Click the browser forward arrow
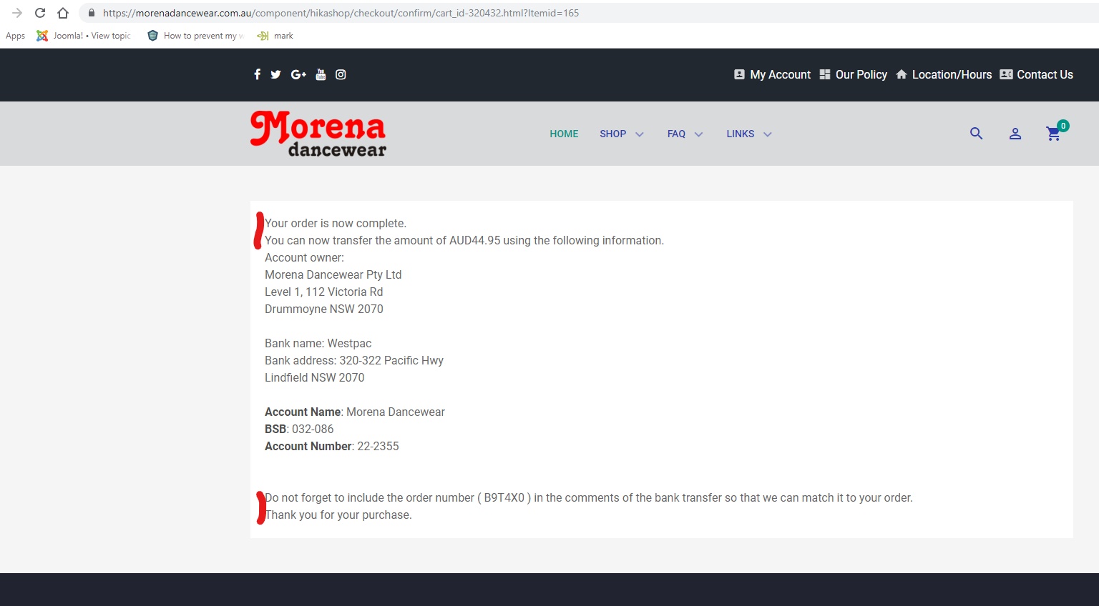1099x606 pixels. point(17,13)
